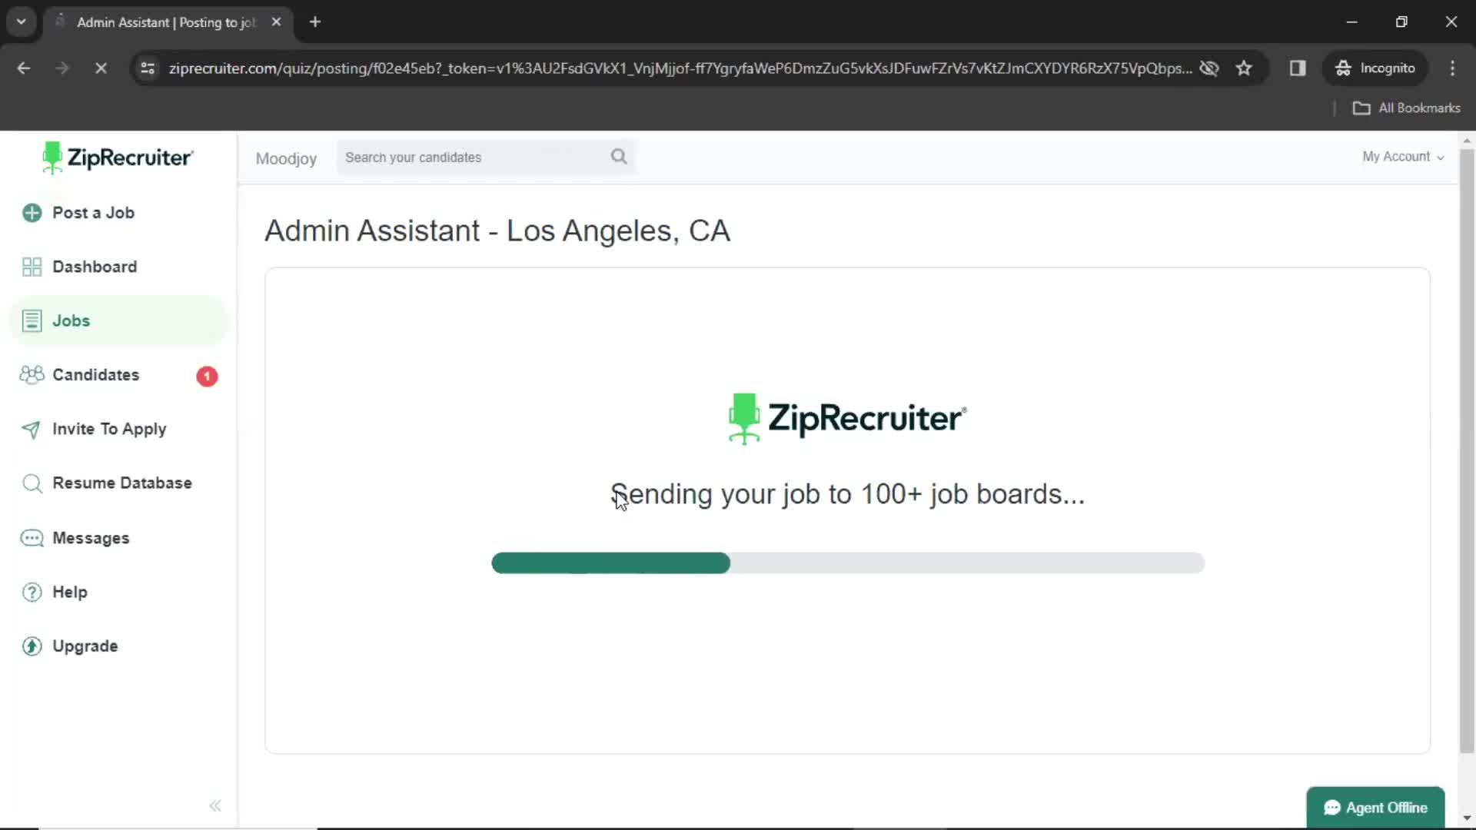Click the collapse sidebar arrow button
Viewport: 1476px width, 830px height.
pyautogui.click(x=214, y=805)
